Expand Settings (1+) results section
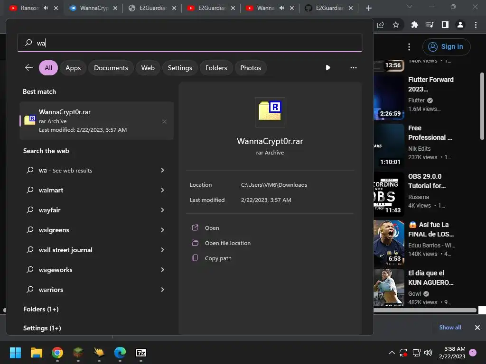 42,328
